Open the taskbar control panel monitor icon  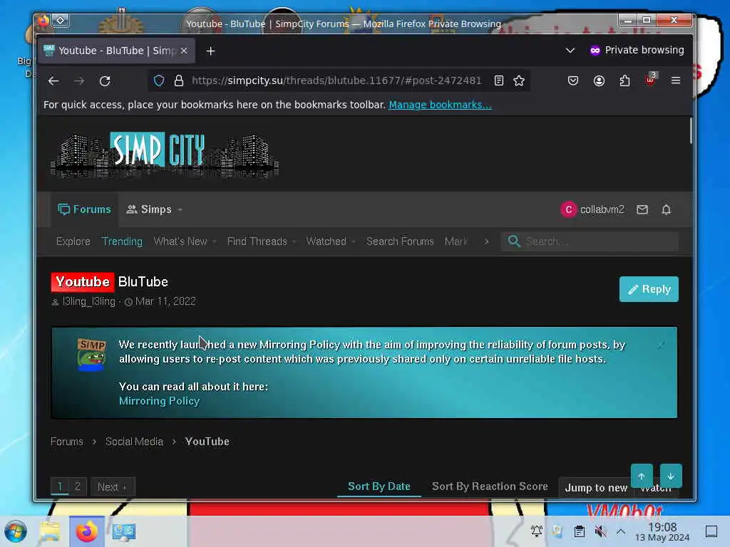(124, 531)
